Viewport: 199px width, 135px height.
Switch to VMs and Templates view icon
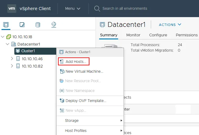pyautogui.click(x=22, y=25)
